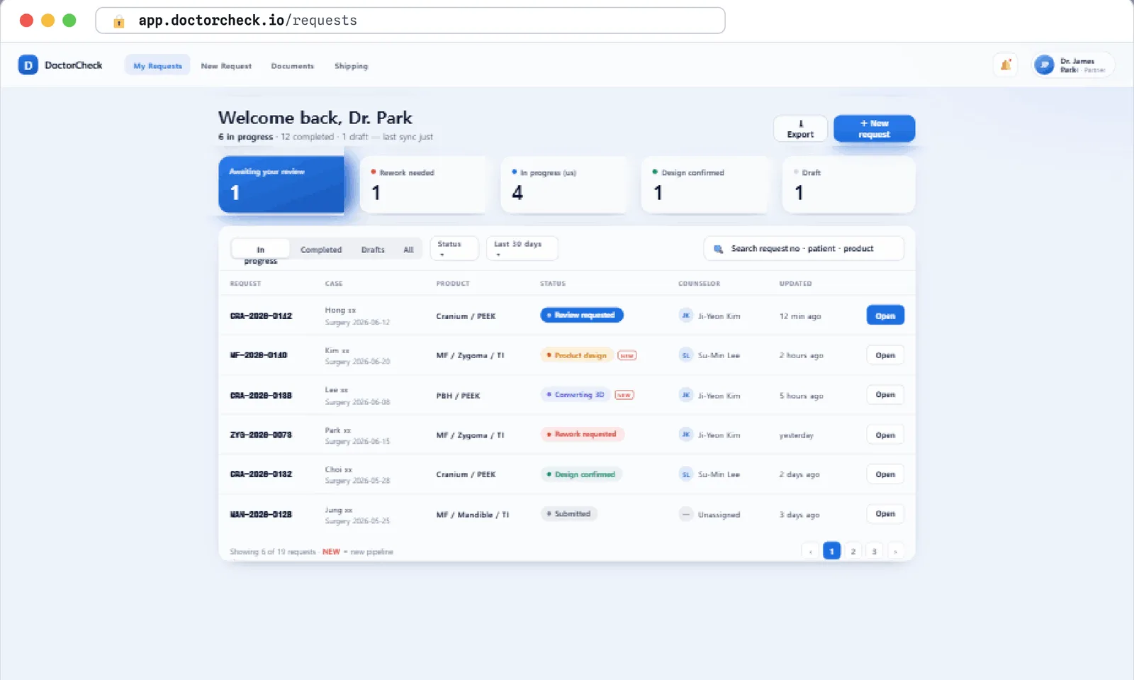
Task: Click case name Hong xx
Action: 340,310
